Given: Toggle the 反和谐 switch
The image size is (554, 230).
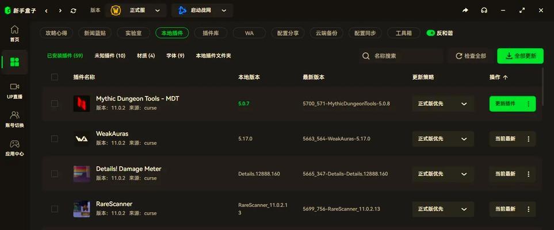Looking at the screenshot, I should (x=431, y=33).
